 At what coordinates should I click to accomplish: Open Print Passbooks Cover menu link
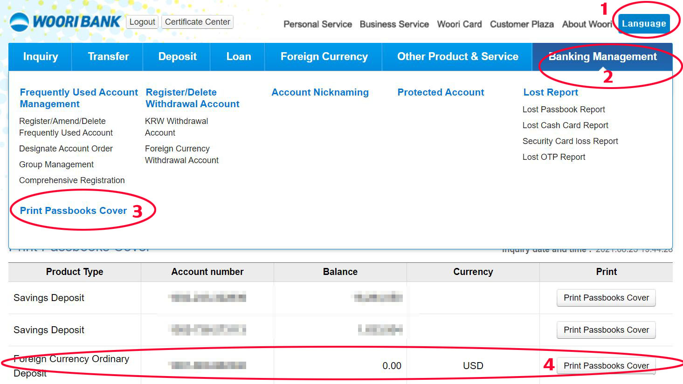(x=73, y=211)
